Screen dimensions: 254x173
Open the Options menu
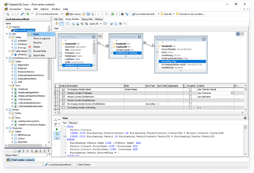pyautogui.click(x=45, y=9)
